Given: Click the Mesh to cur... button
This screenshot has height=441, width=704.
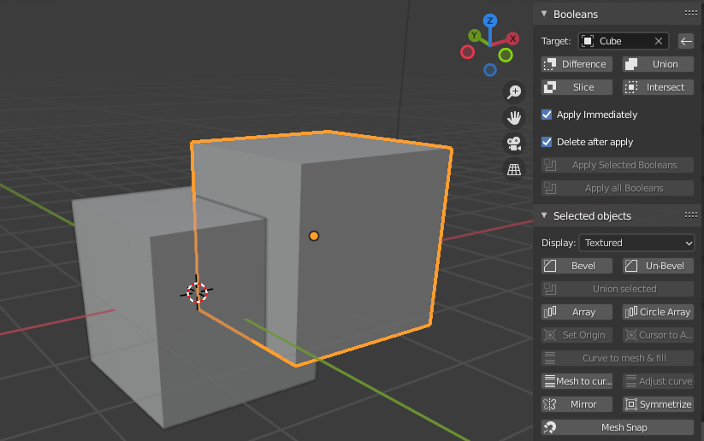Looking at the screenshot, I should 577,381.
